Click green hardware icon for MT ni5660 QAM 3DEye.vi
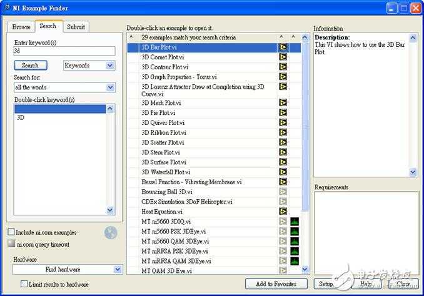Screen dimensions: 424x296 point(295,241)
